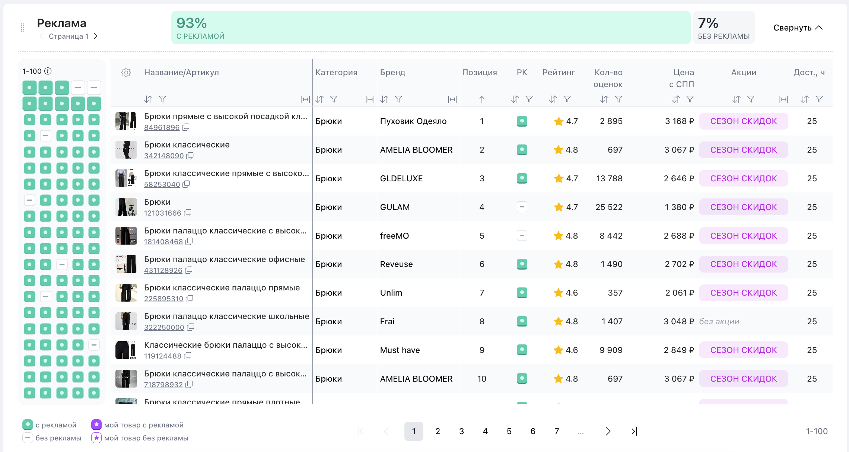
Task: Click the 93% С РЕКЛАМОЙ bar
Action: [430, 28]
